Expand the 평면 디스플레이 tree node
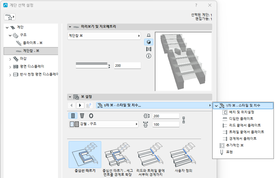 tap(10, 67)
